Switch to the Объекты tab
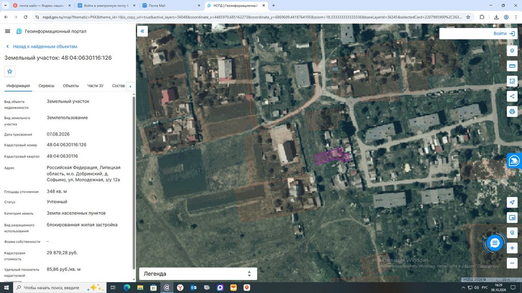Viewport: 522px width, 293px height. [70, 86]
